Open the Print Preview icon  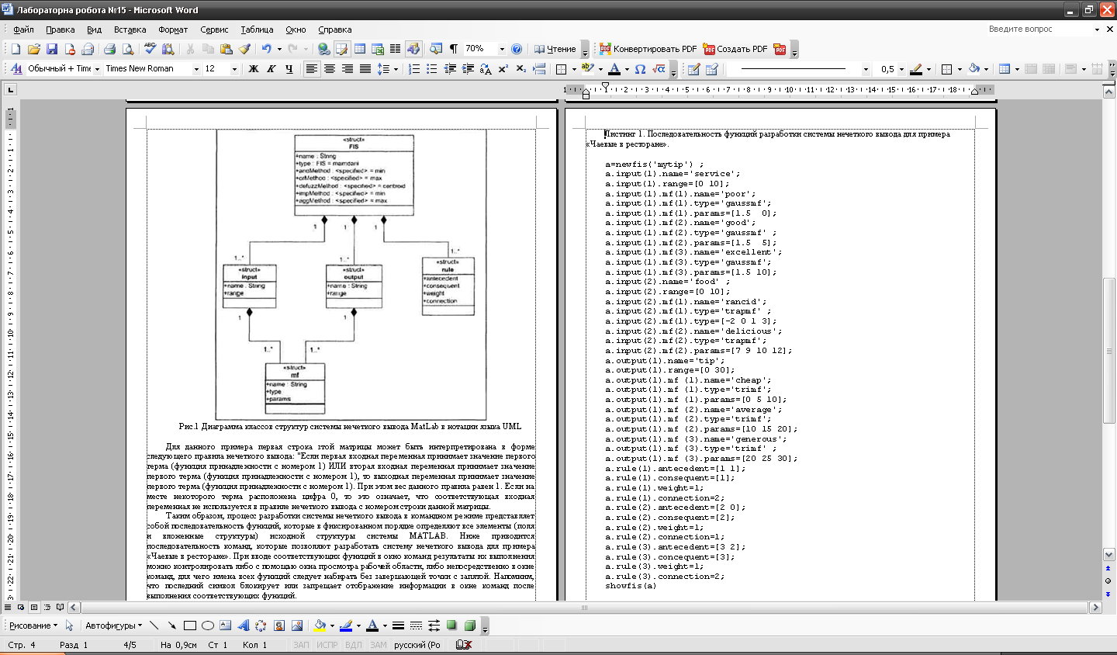[x=128, y=49]
